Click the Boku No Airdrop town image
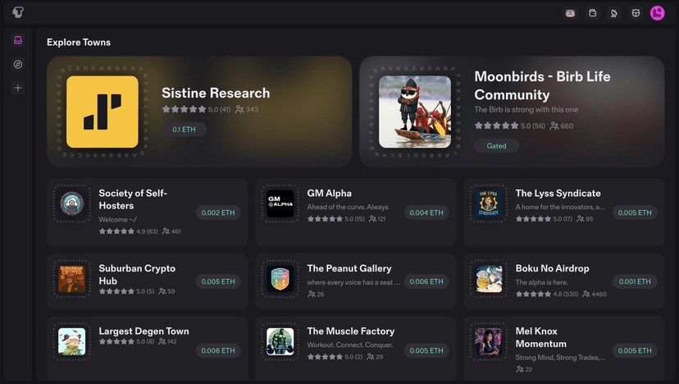This screenshot has height=384, width=679. coord(489,279)
